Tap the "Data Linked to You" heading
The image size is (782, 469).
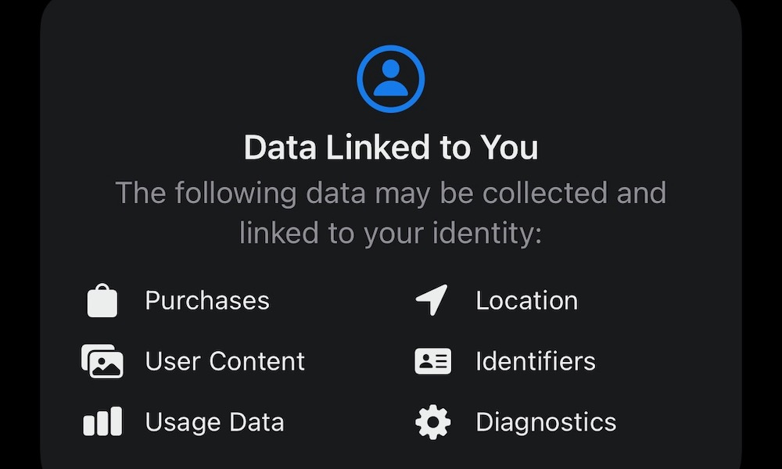391,148
